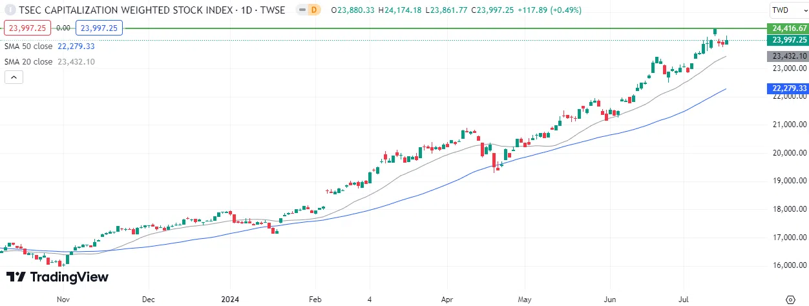The height and width of the screenshot is (306, 809).
Task: Click the blue buy price box
Action: pyautogui.click(x=99, y=28)
